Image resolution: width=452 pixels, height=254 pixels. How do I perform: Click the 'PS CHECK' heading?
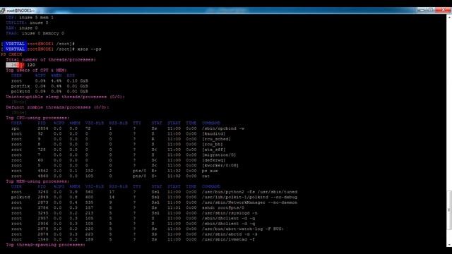click(11, 54)
